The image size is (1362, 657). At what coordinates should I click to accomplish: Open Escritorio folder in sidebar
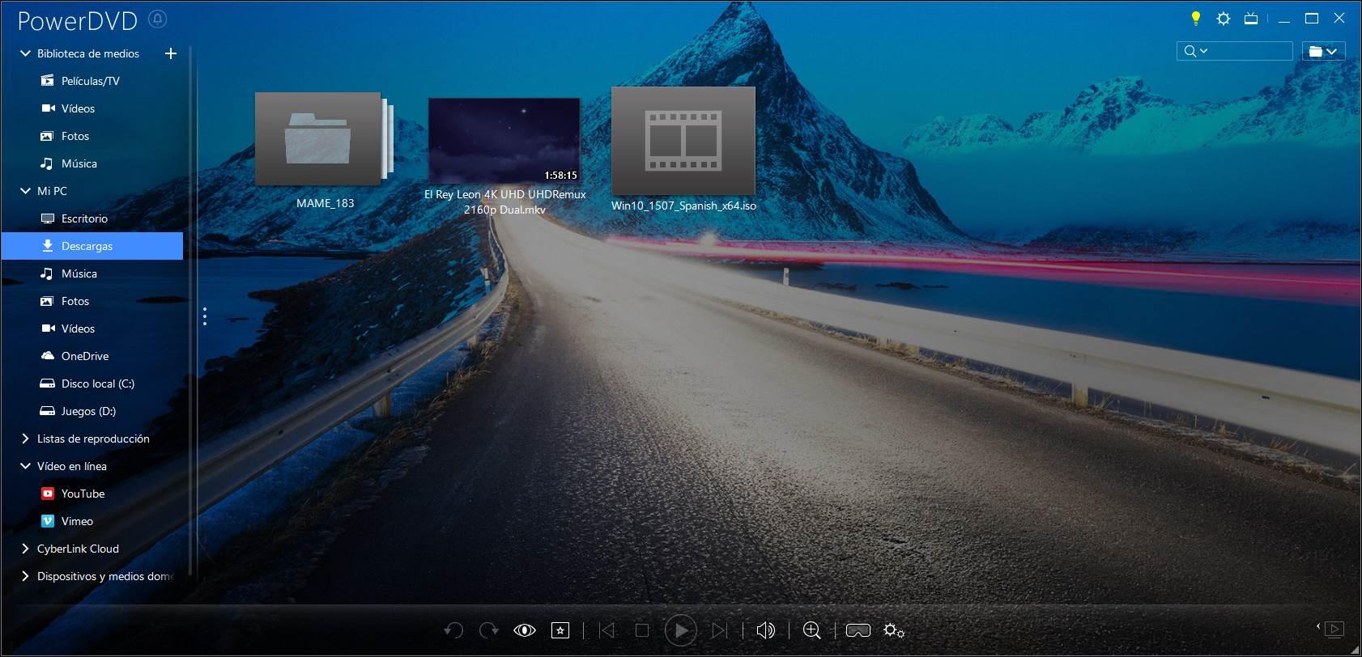coord(84,218)
